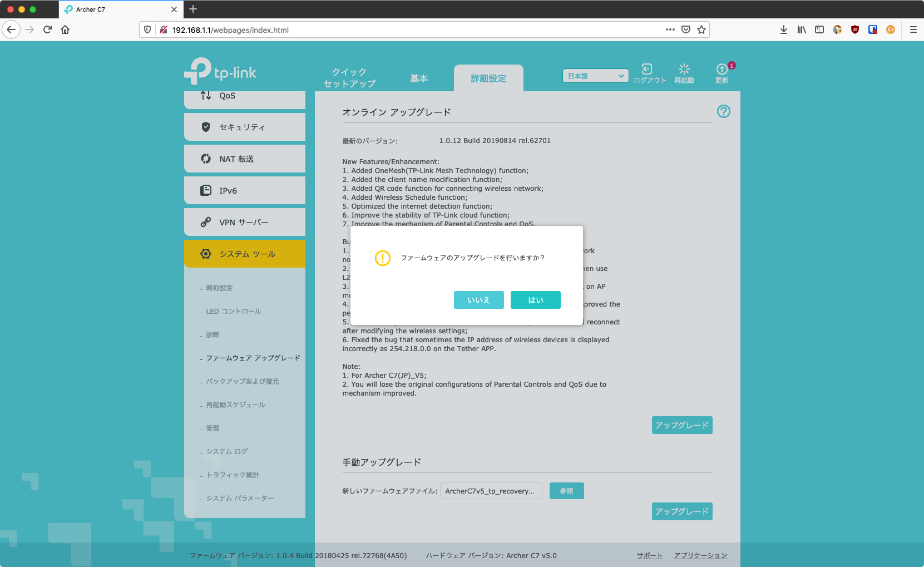Image resolution: width=924 pixels, height=567 pixels.
Task: Reload the page with refresh icon
Action: [47, 29]
